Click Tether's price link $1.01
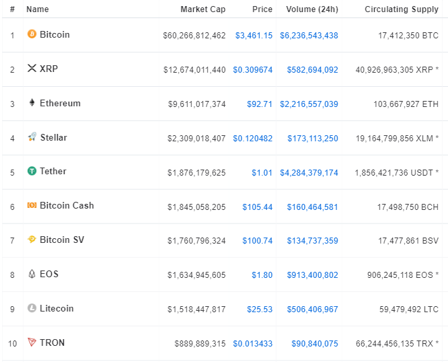The image size is (448, 362). point(262,173)
